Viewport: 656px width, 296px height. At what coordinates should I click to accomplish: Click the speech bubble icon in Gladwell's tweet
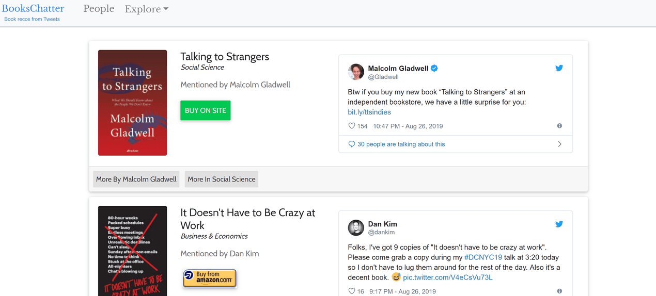pos(352,144)
